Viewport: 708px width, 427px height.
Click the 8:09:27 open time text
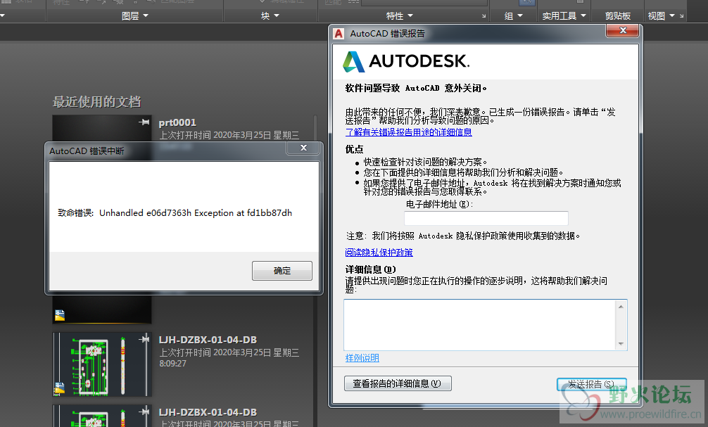click(172, 364)
